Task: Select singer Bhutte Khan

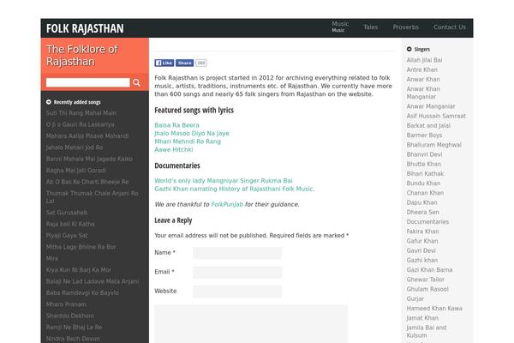Action: (x=423, y=164)
